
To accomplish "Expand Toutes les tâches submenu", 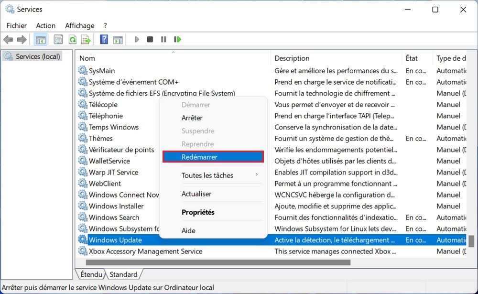I will 213,175.
